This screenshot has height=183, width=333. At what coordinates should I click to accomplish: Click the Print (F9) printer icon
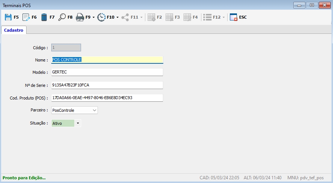pyautogui.click(x=80, y=17)
